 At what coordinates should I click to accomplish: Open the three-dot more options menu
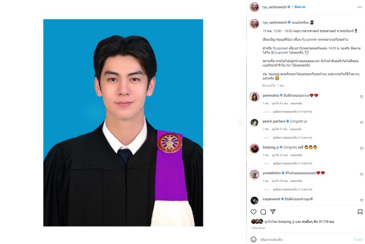pyautogui.click(x=360, y=7)
